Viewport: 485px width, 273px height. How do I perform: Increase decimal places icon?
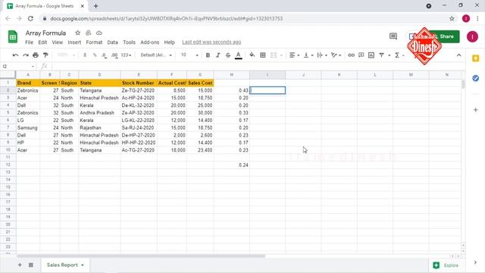point(114,55)
